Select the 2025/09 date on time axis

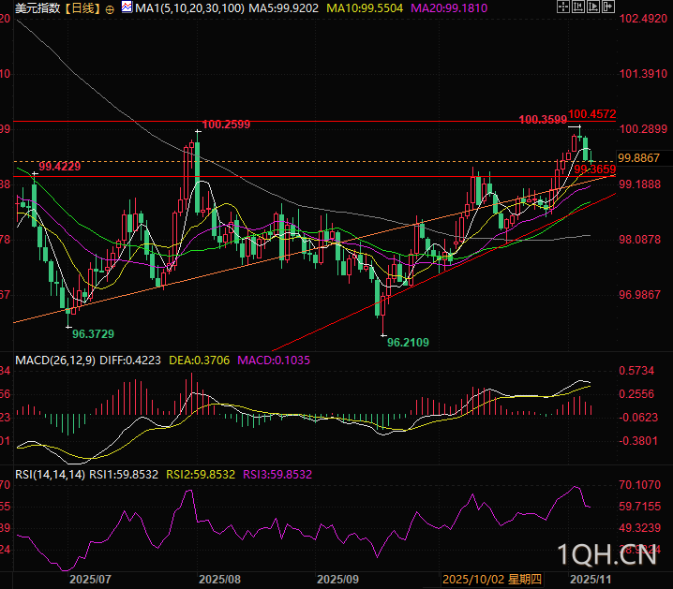338,580
